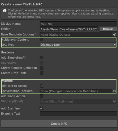Viewport: 118px width, 131px height.
Task: Click the 'Display Name' label
Action: point(11,24)
